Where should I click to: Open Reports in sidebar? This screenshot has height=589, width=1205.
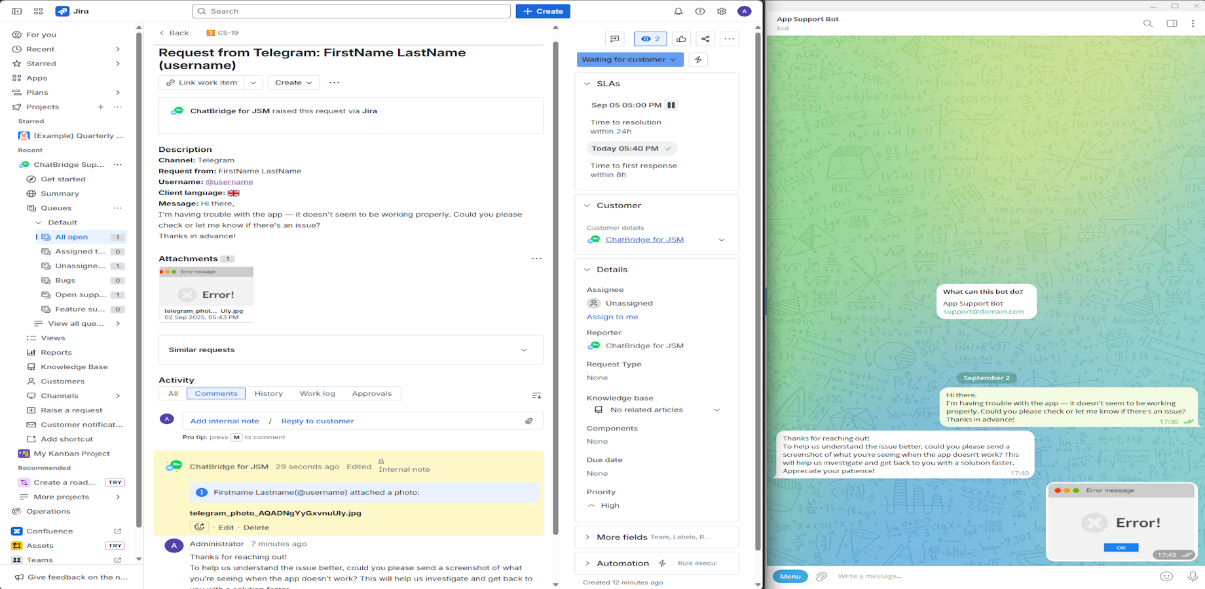click(56, 353)
